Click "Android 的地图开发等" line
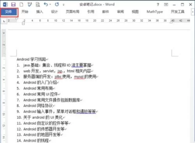Image resolution: width=195 pixels, height=143 pixels. point(42,135)
